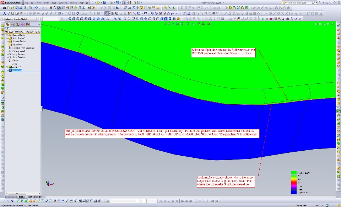Select Equations in the feature tree
341x207 pixels.
click(17, 44)
